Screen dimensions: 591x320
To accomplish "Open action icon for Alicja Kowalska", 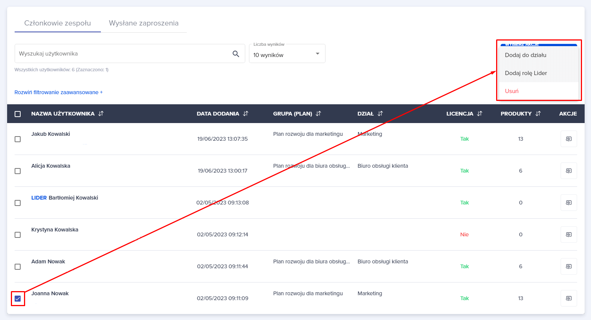I will coord(568,171).
